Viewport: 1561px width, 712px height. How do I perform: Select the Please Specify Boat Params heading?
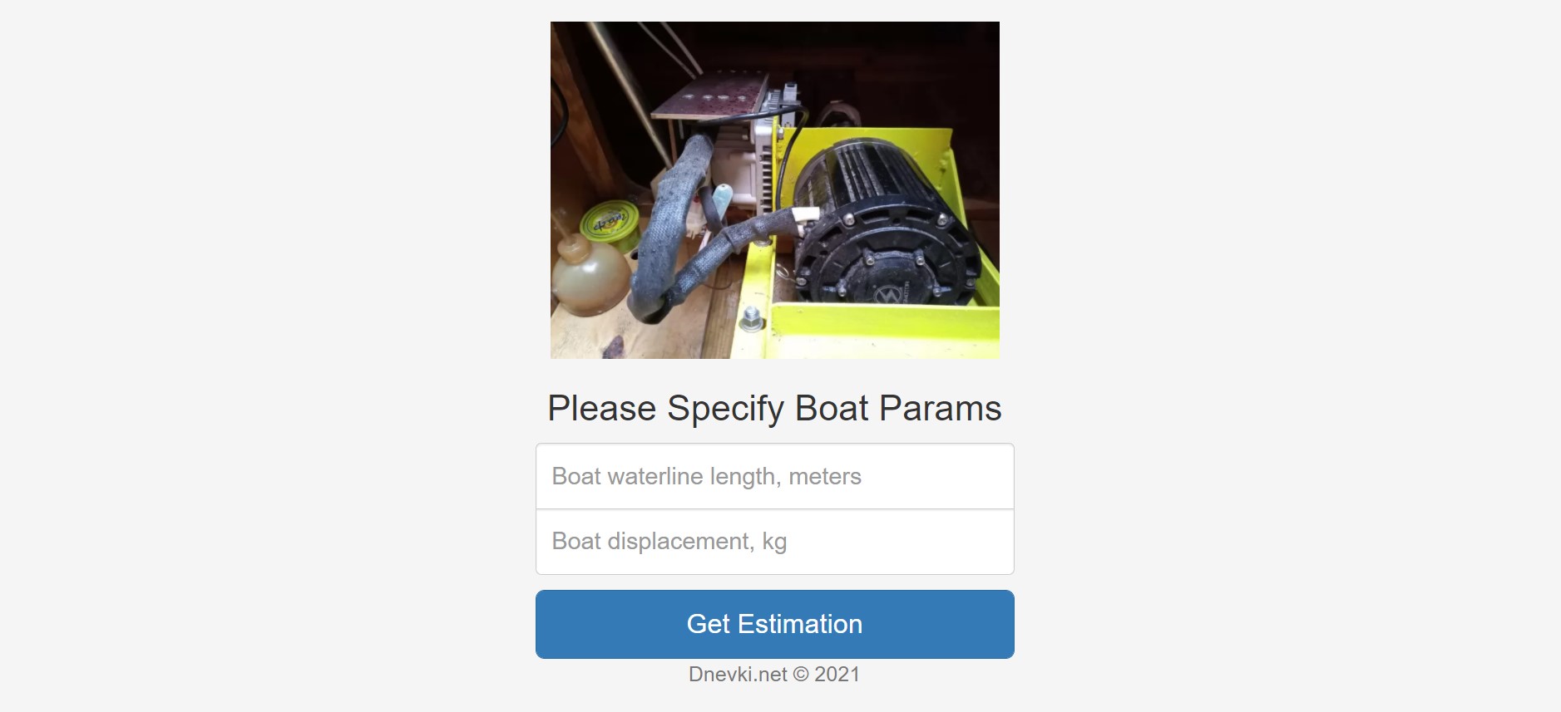[774, 408]
